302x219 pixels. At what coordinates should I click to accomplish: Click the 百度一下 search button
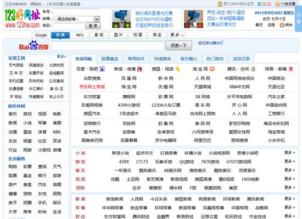pyautogui.click(x=179, y=45)
